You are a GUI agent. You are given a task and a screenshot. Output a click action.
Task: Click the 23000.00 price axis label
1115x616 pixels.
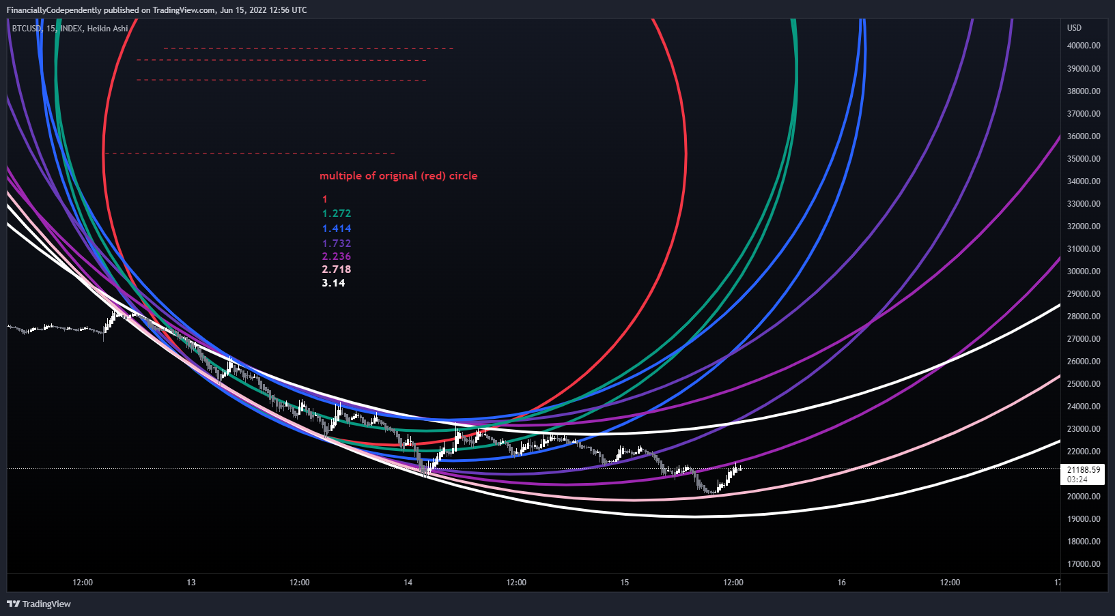click(1084, 428)
